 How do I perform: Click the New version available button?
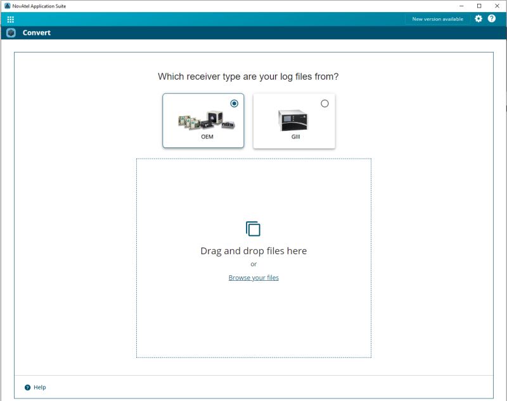437,19
